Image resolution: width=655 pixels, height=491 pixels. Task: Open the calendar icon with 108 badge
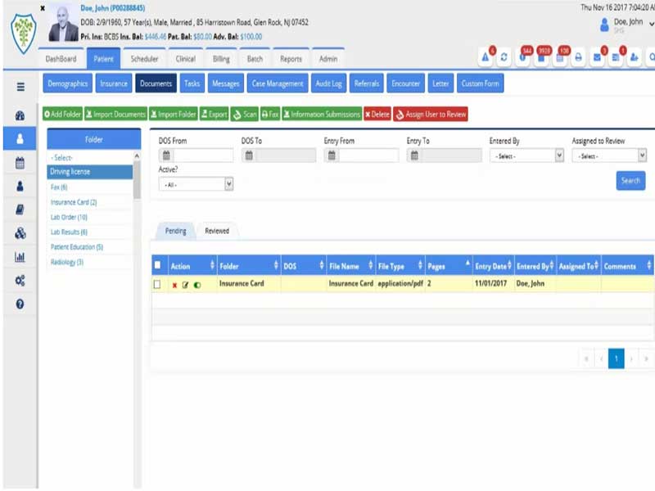pyautogui.click(x=560, y=57)
